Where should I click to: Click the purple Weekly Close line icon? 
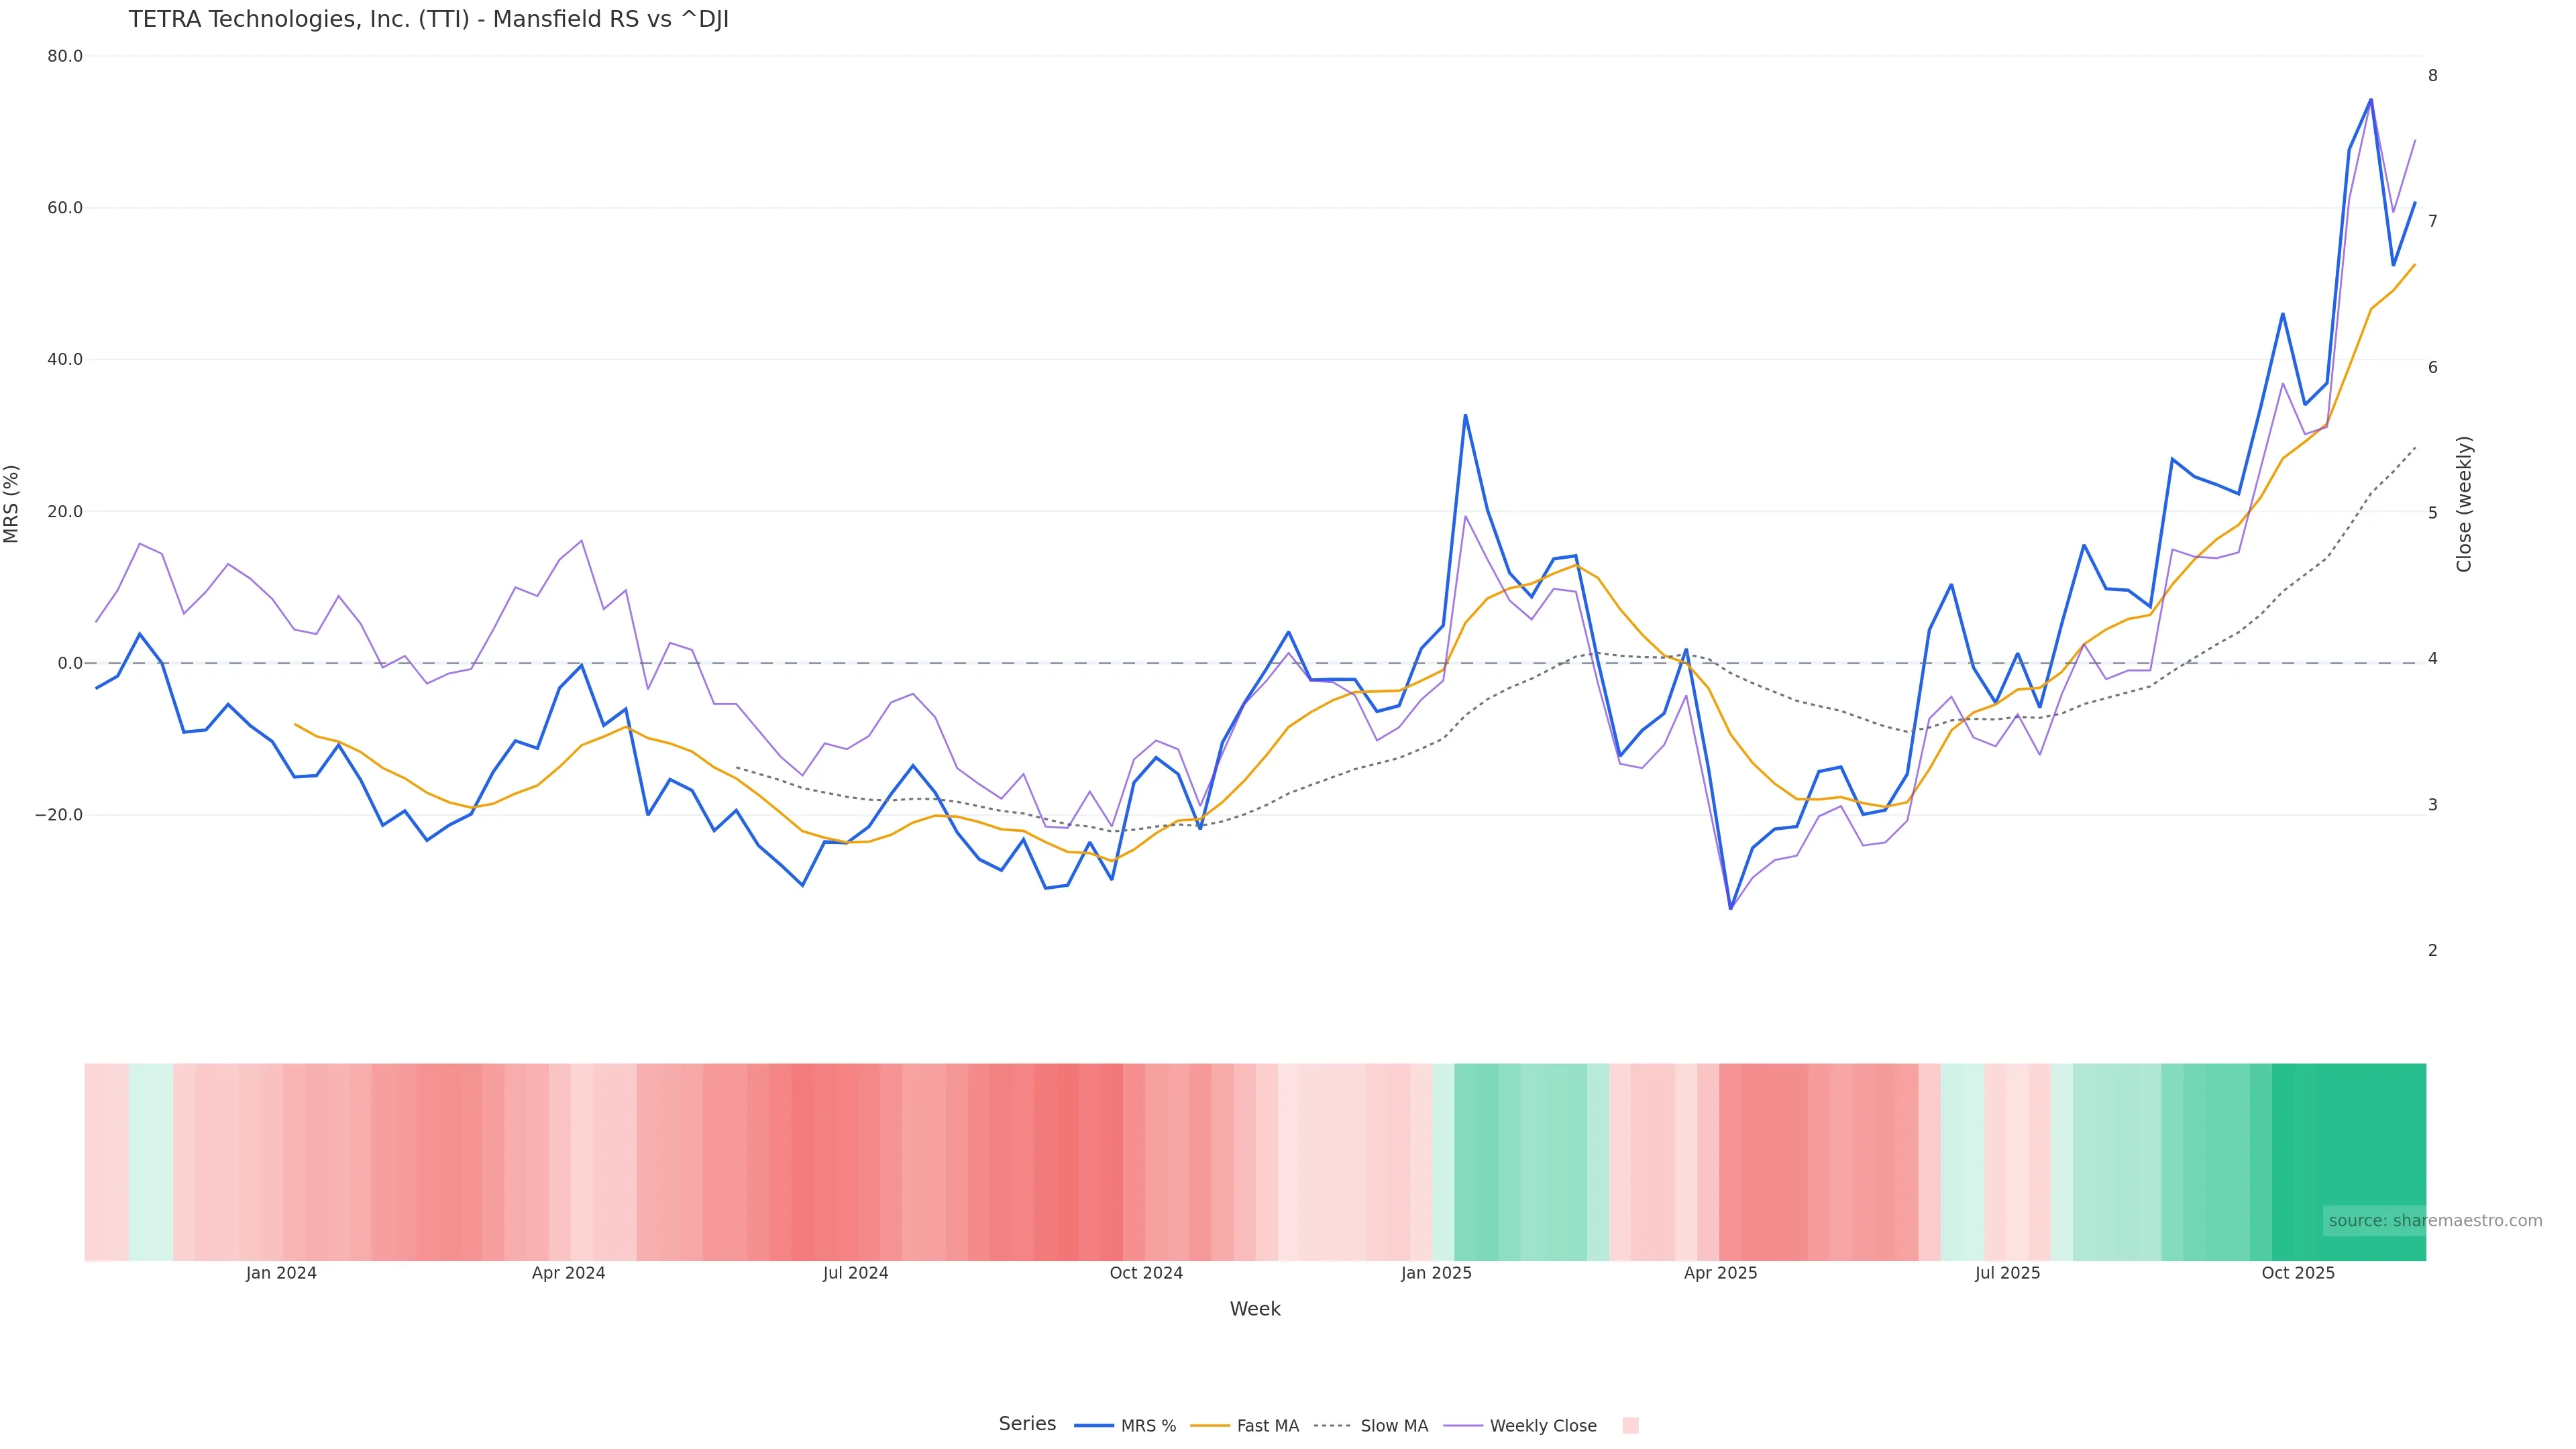pos(1463,1426)
